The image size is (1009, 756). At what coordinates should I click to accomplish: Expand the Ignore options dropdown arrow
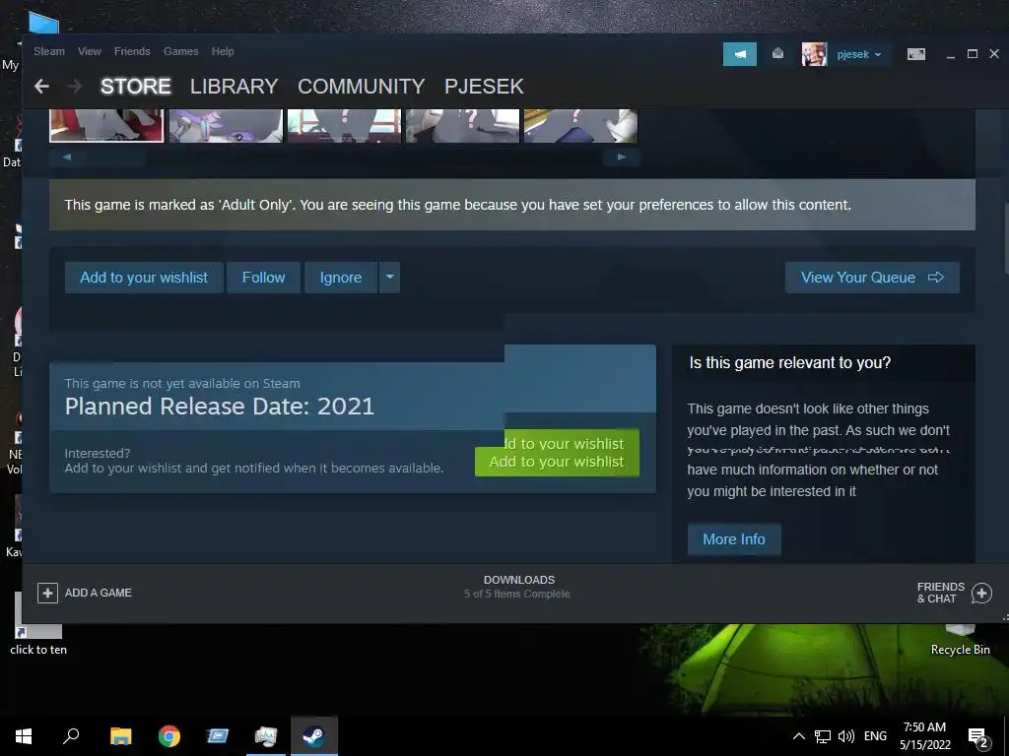click(389, 277)
